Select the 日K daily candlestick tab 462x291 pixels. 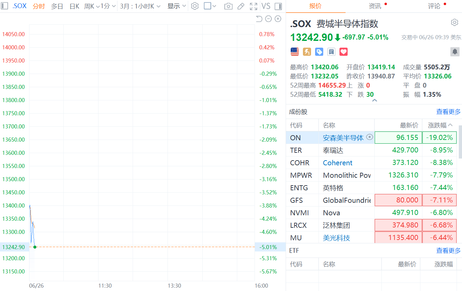[74, 6]
